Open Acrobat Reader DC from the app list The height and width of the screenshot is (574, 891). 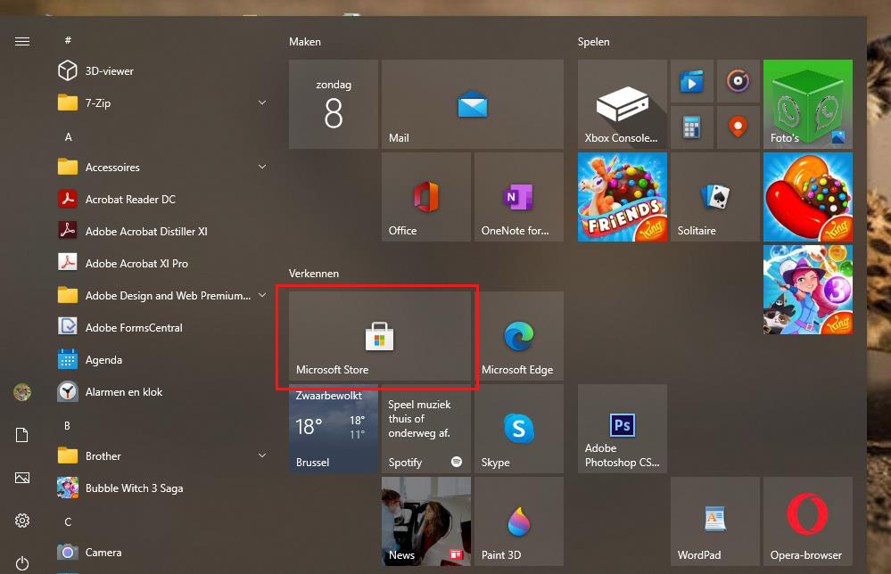(x=130, y=200)
